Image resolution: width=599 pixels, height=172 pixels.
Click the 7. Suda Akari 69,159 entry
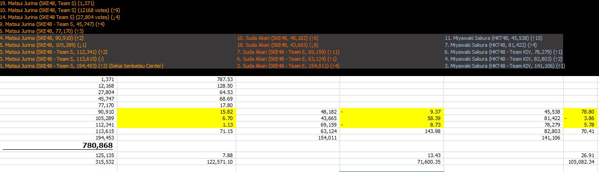pyautogui.click(x=288, y=52)
